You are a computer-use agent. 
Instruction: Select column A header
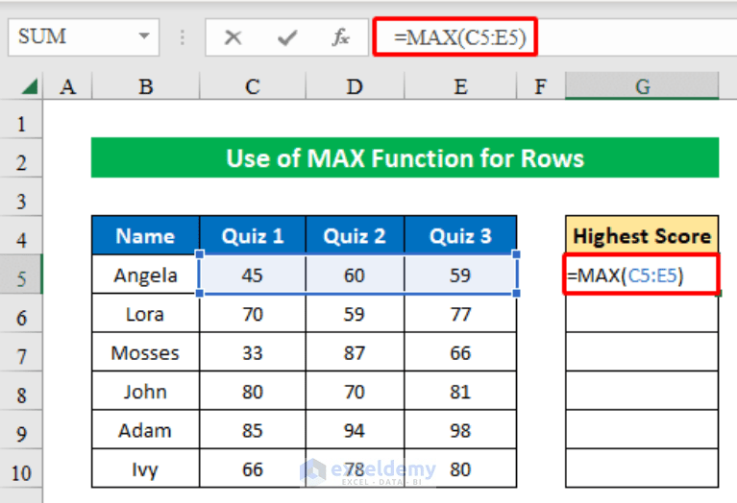click(x=67, y=86)
